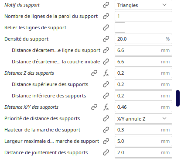Click link icon for Distance de jointement des supports

[x=106, y=152]
